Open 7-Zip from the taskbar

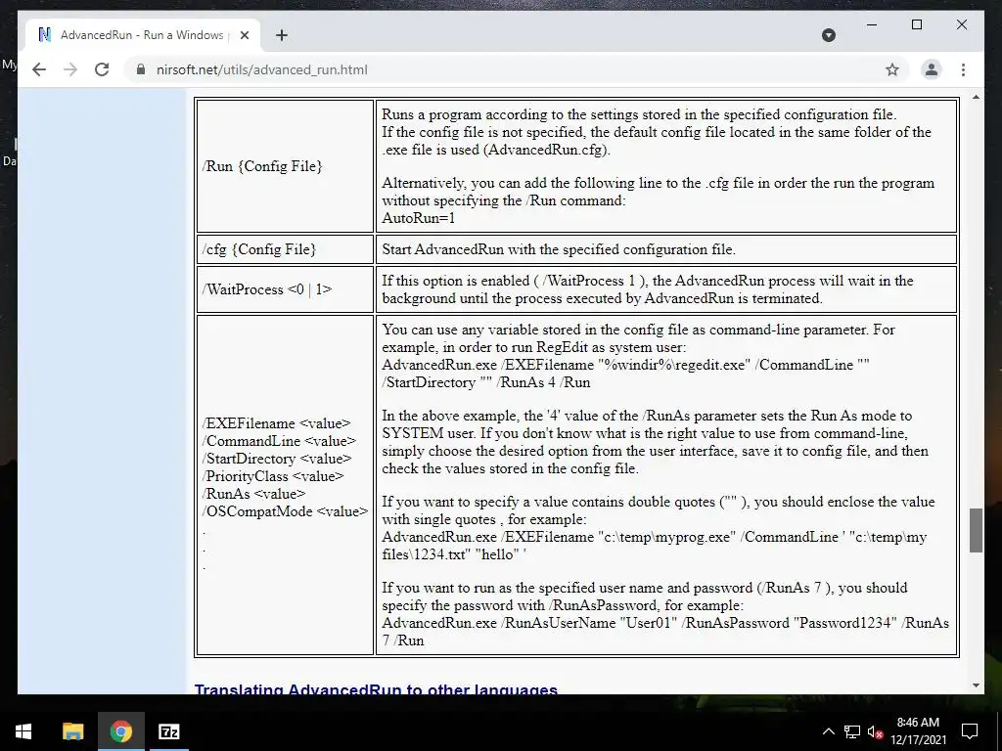[x=168, y=731]
